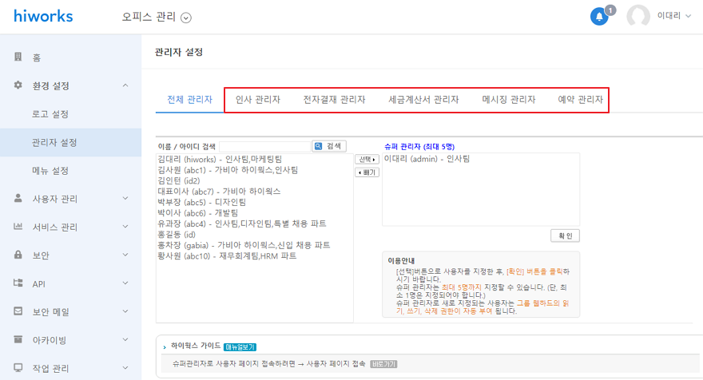Click the envelope icon for 보안 메일
Screen dimensions: 703x380
[18, 311]
